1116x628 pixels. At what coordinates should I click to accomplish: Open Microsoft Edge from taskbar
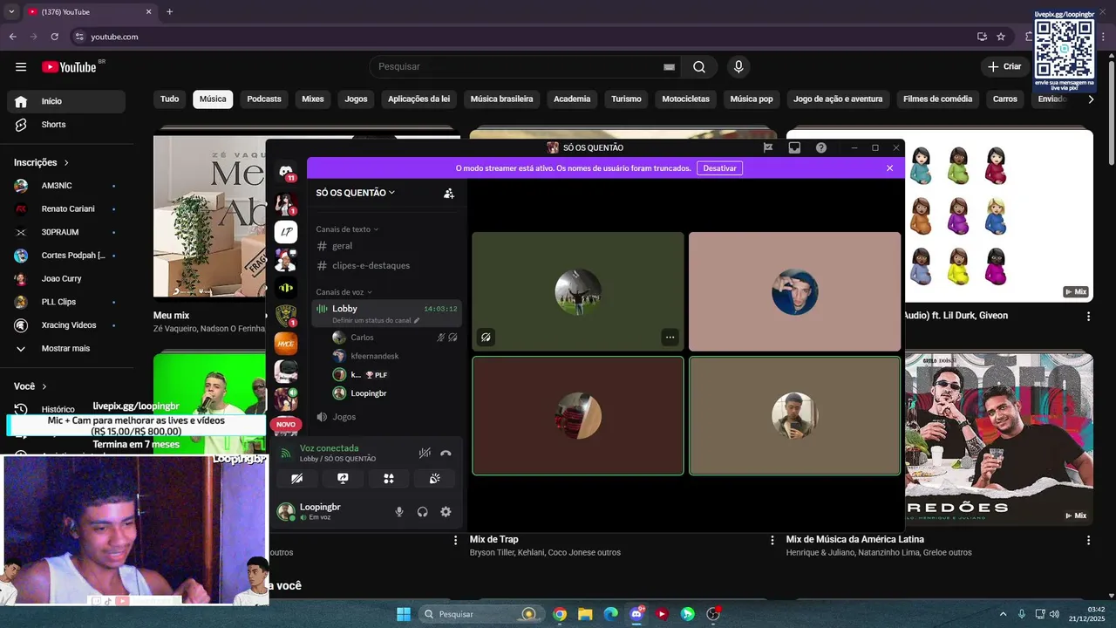610,614
